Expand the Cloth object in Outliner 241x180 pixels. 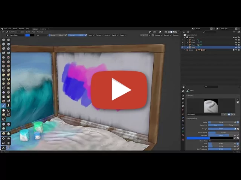pyautogui.click(x=188, y=42)
